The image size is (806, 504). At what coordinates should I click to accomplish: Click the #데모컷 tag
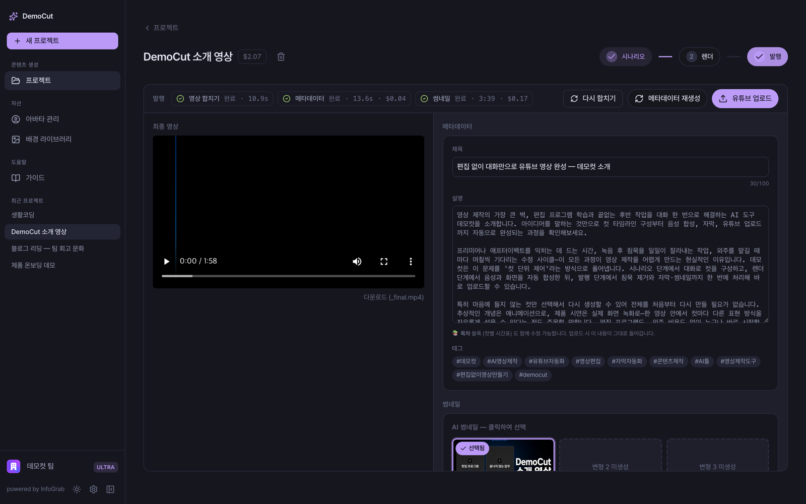(x=466, y=361)
